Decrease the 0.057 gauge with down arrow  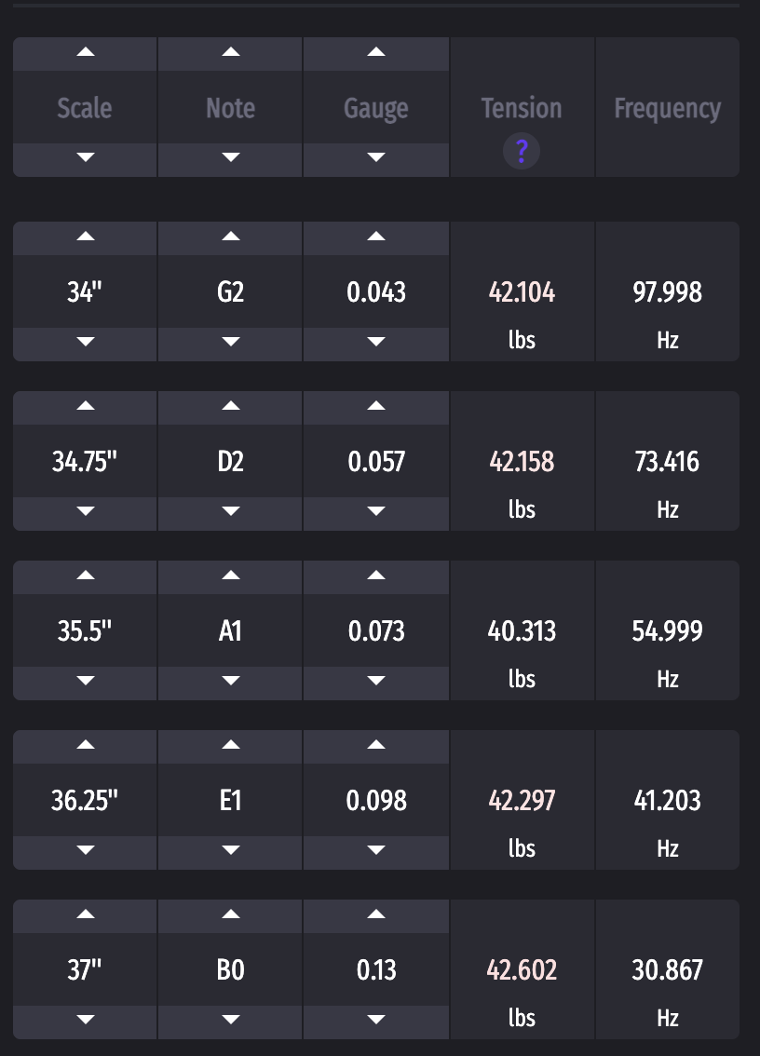[376, 514]
